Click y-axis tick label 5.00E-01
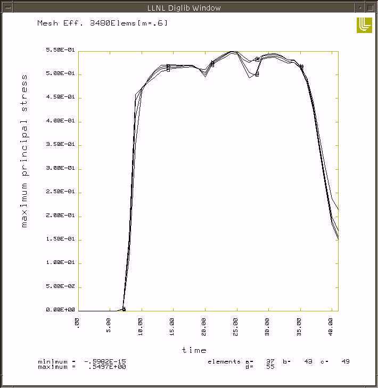 [x=60, y=73]
